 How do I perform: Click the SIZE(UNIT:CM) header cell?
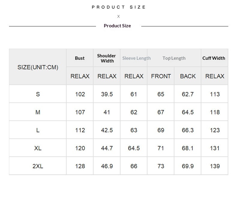point(38,67)
